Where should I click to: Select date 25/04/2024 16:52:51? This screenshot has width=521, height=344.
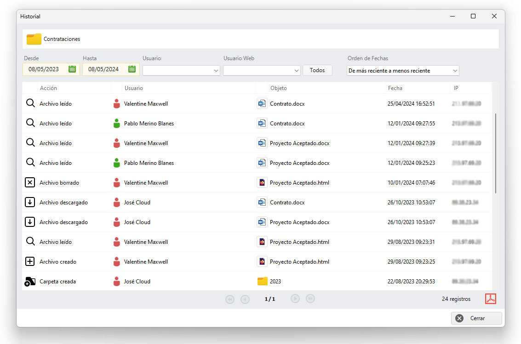[411, 103]
